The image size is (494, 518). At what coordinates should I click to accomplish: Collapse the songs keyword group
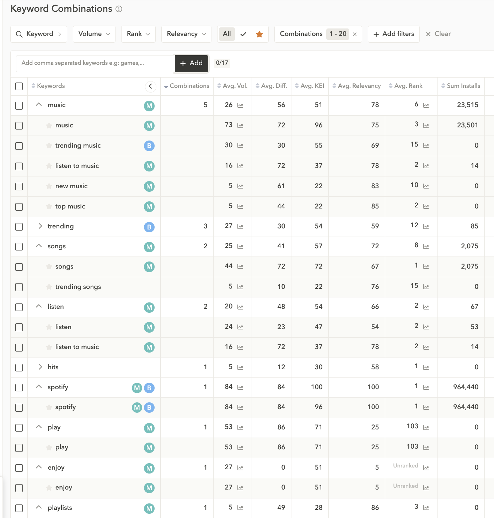[x=39, y=246]
